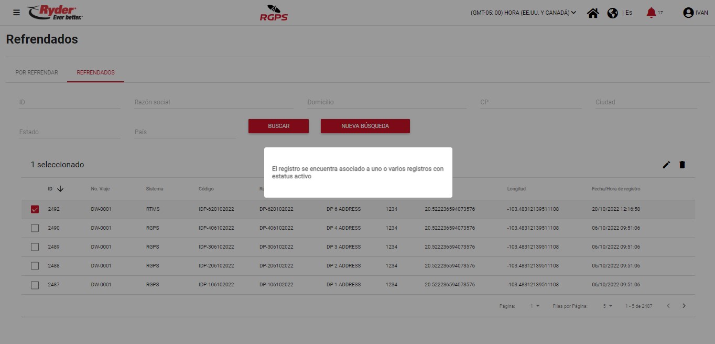Uncheck the row 2492 checkbox
The height and width of the screenshot is (344, 715).
(35, 209)
